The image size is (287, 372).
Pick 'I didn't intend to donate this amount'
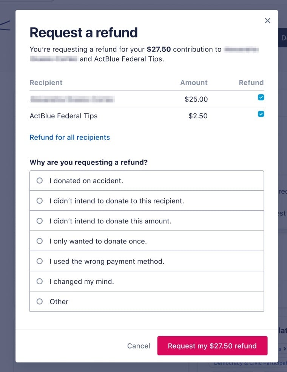pyautogui.click(x=40, y=221)
